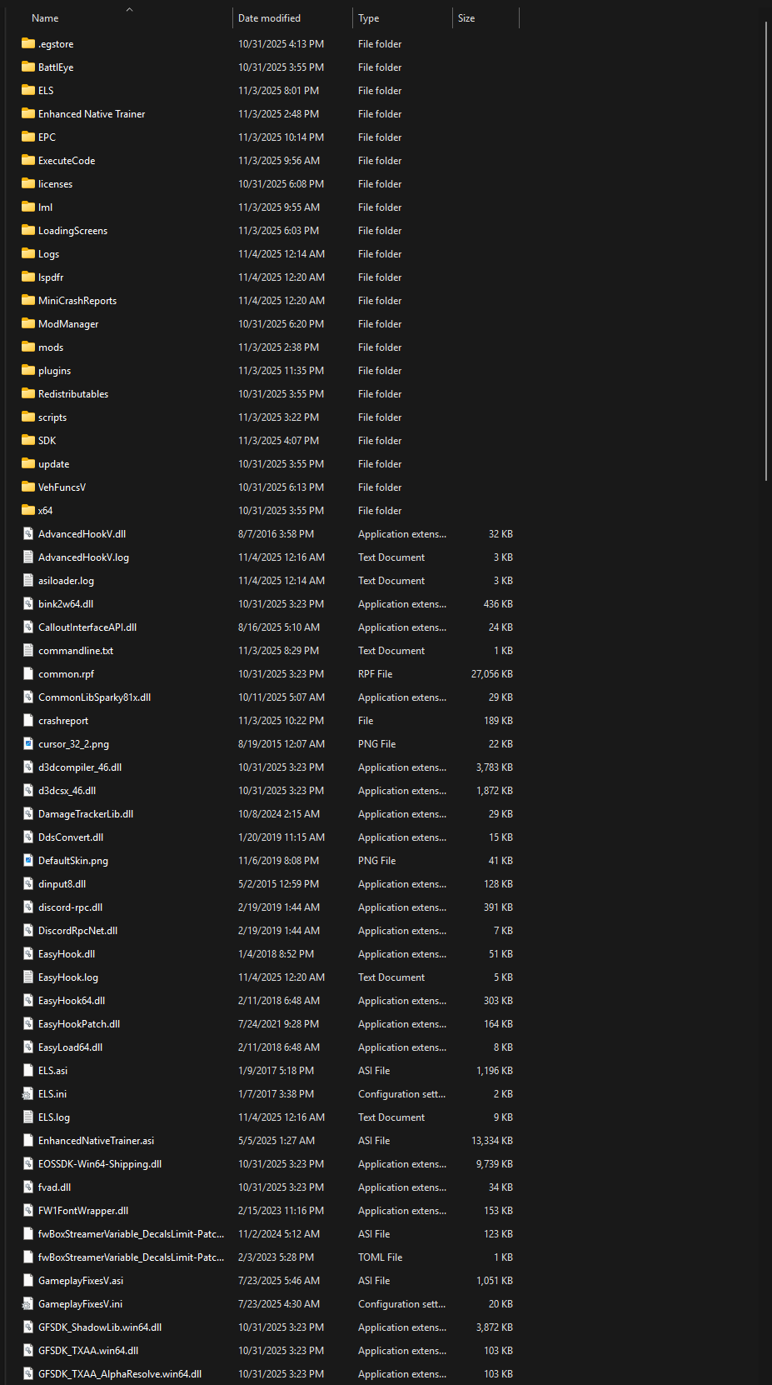Select the d3dcompiler_46.dll file name
772x1385 pixels.
click(x=80, y=767)
